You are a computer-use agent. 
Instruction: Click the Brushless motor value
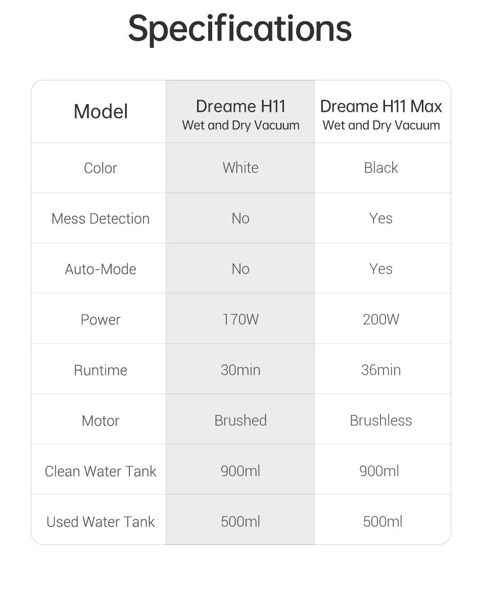(x=381, y=421)
